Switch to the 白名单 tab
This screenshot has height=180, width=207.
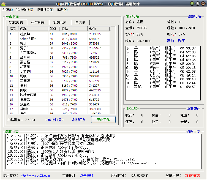pos(80,23)
